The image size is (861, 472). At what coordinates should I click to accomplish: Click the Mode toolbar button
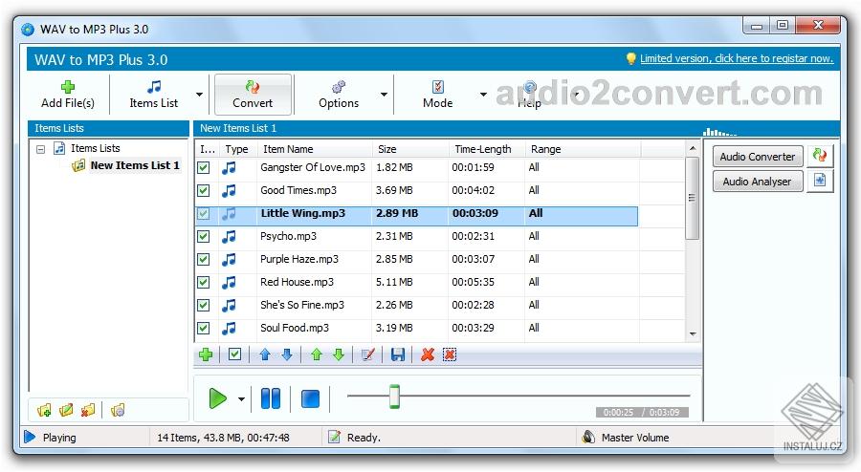click(437, 95)
